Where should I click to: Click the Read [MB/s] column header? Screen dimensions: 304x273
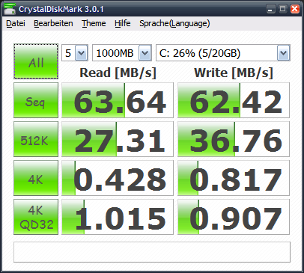click(118, 73)
